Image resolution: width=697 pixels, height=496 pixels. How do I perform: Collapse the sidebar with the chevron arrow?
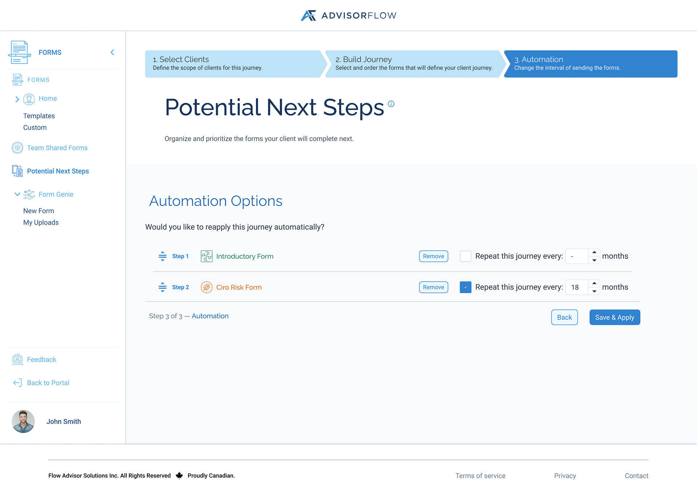(x=112, y=52)
